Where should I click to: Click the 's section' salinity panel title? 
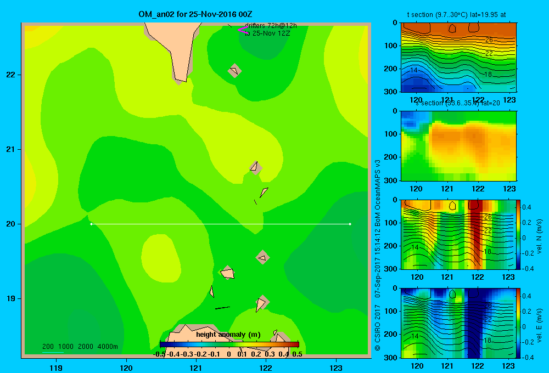458,103
